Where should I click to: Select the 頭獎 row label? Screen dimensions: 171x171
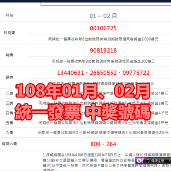[x=9, y=77]
